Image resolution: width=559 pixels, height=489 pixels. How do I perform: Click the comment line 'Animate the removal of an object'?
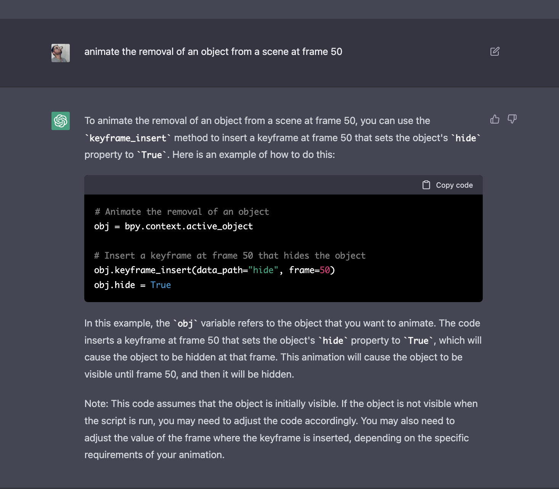(x=182, y=212)
